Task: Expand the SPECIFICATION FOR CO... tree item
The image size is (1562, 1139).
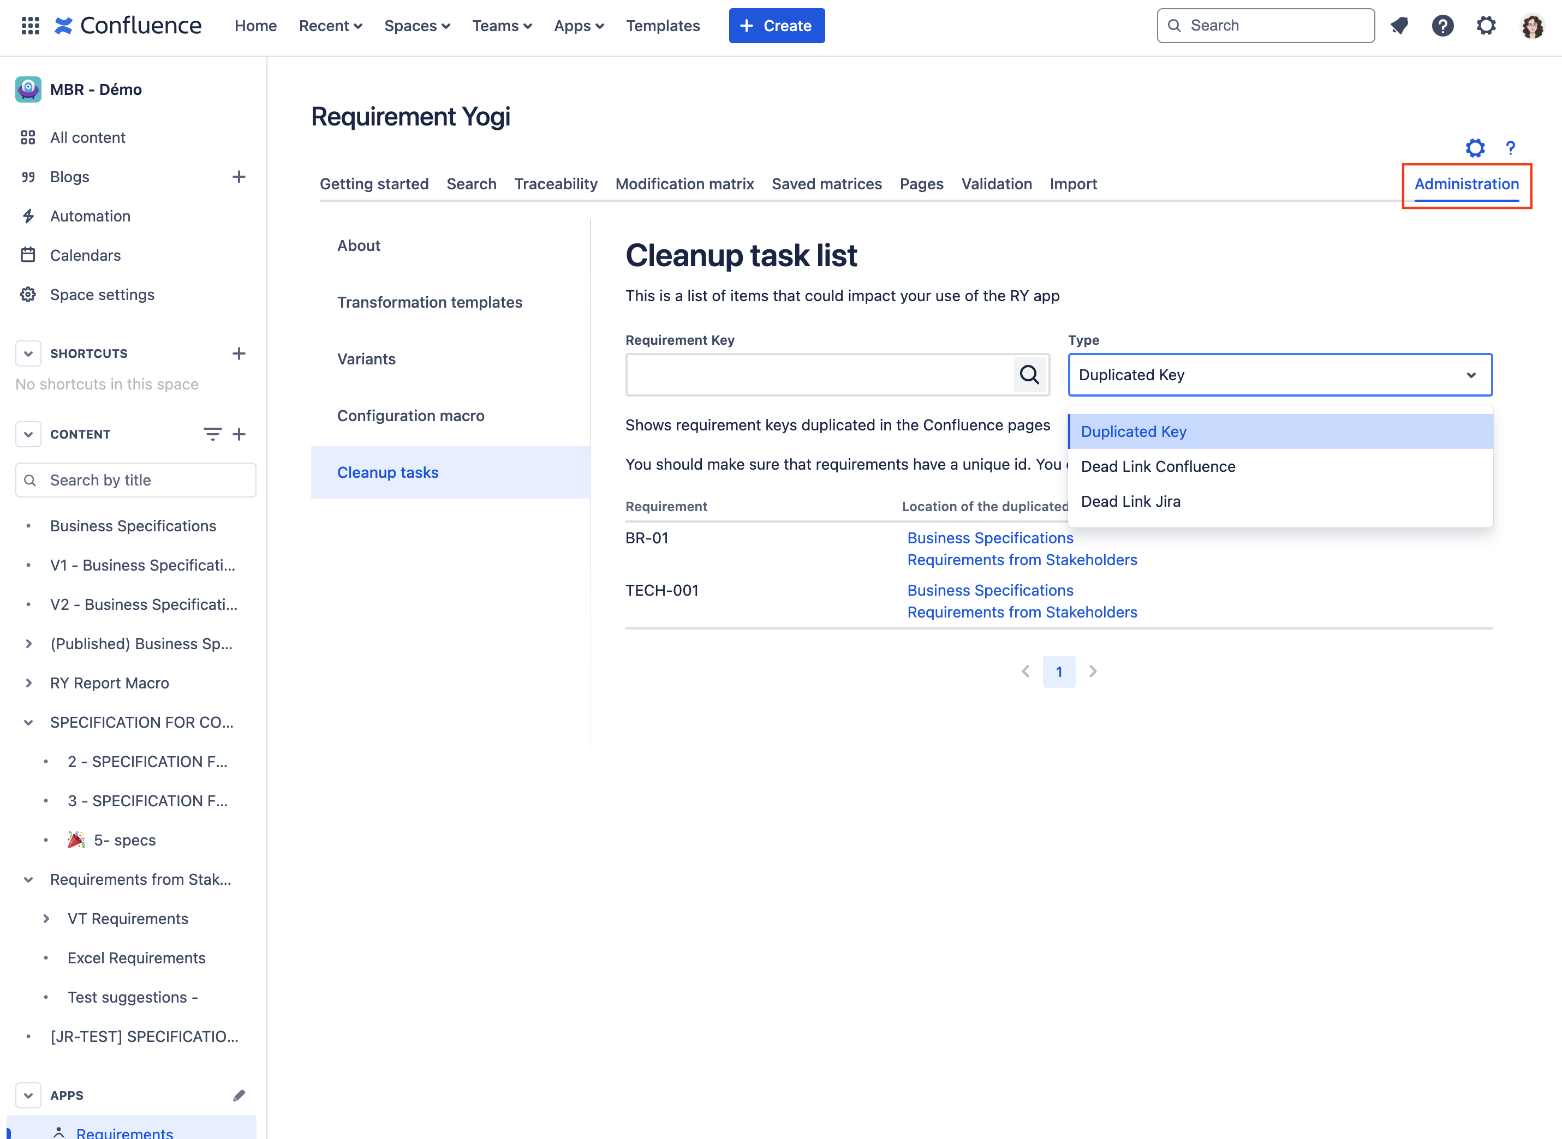Action: (x=27, y=722)
